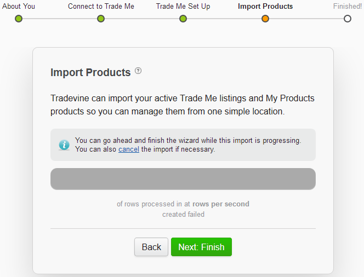This screenshot has width=364, height=277.
Task: Select the Connect to Trade Me step circle
Action: click(x=101, y=19)
